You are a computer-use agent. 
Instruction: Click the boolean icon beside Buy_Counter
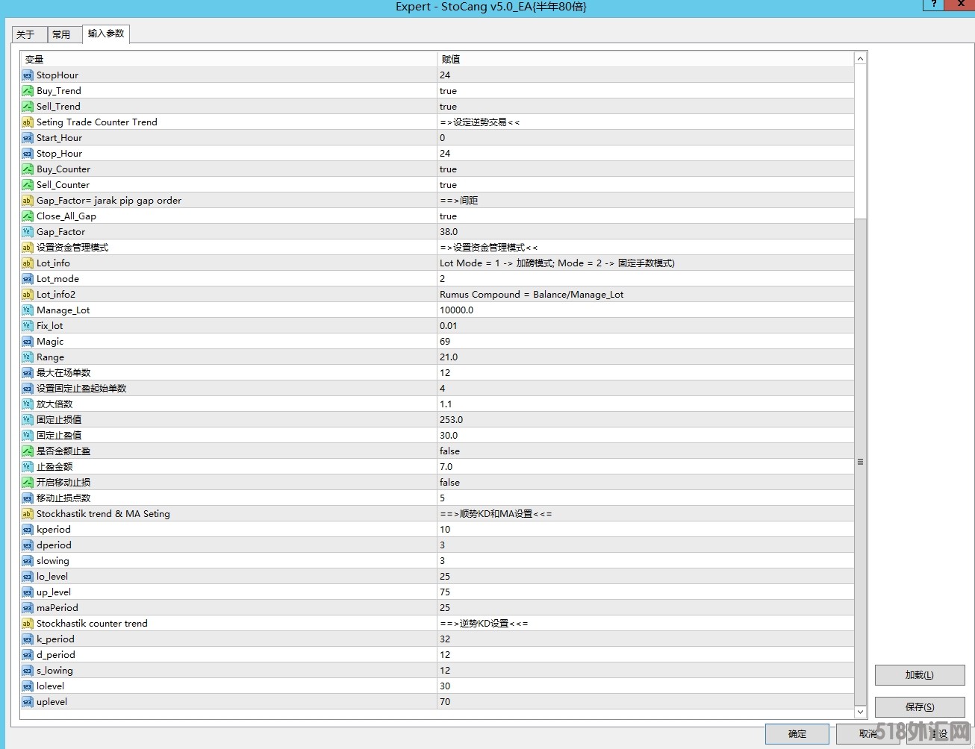click(28, 169)
